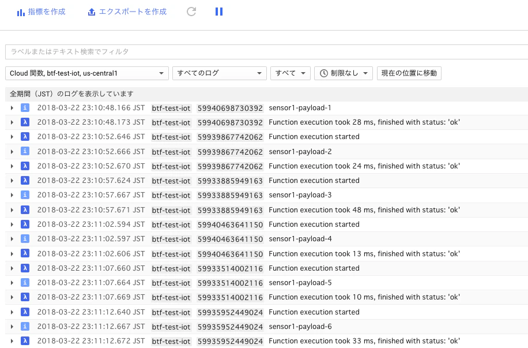Click timestamp 2018-03-22 23:10:57.667 JST
Screen dimensions: 528x348
(91, 195)
